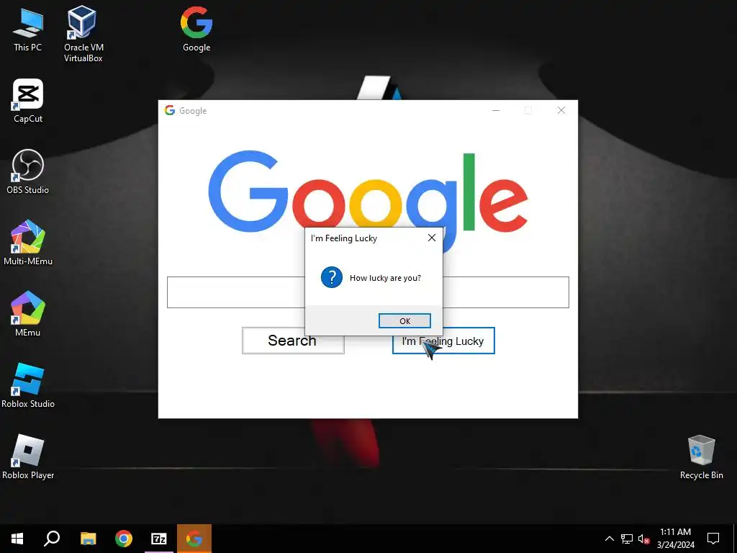Select the OBS Studio shortcut

28,171
